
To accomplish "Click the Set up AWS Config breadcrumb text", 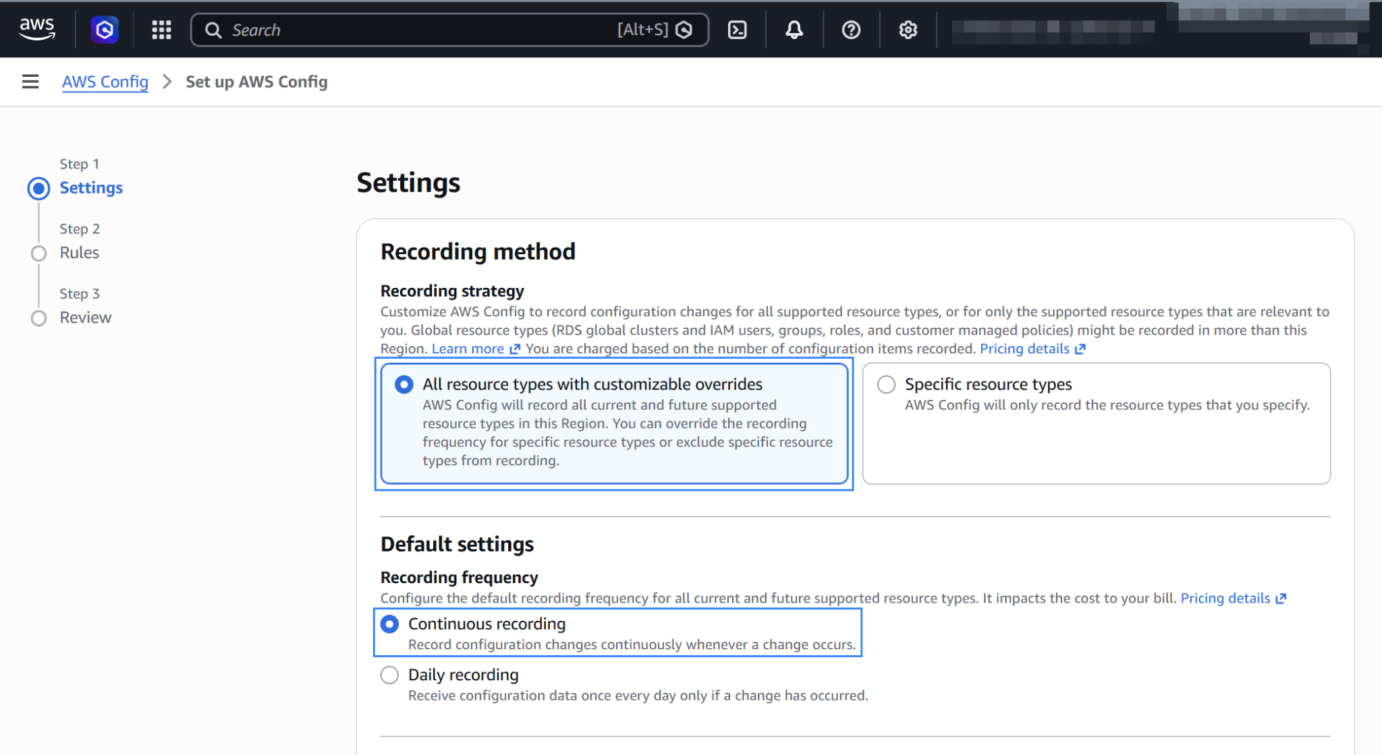I will pos(256,82).
